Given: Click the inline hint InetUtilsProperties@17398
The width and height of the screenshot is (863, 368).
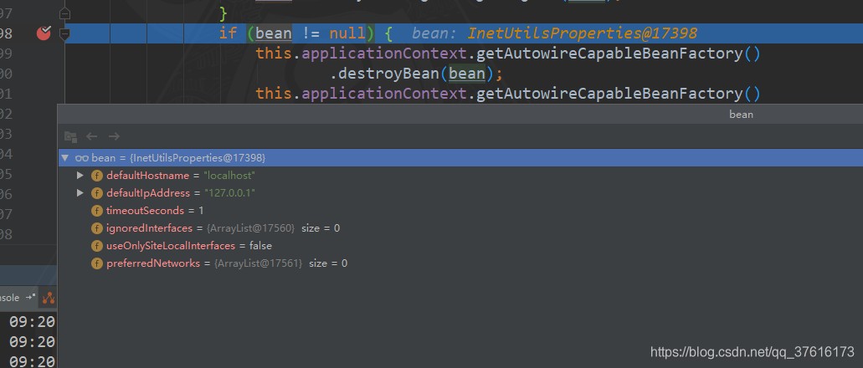Looking at the screenshot, I should (583, 33).
